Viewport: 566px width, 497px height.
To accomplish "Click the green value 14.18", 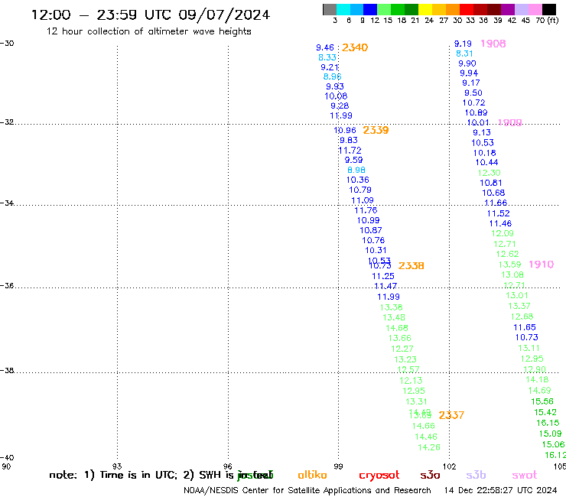I will pos(537,380).
